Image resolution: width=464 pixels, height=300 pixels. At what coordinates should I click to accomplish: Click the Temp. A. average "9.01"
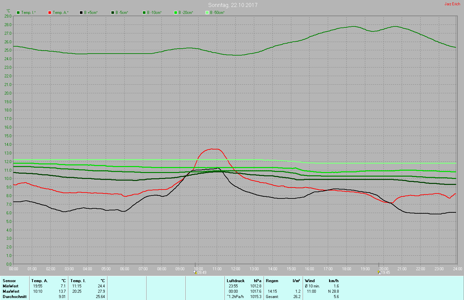pyautogui.click(x=62, y=297)
